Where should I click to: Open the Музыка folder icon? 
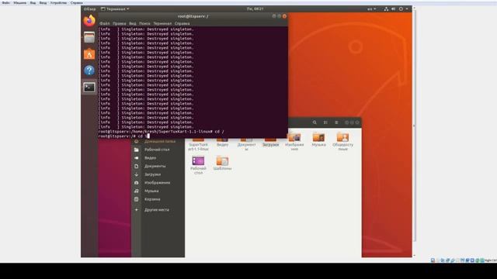[x=318, y=137]
